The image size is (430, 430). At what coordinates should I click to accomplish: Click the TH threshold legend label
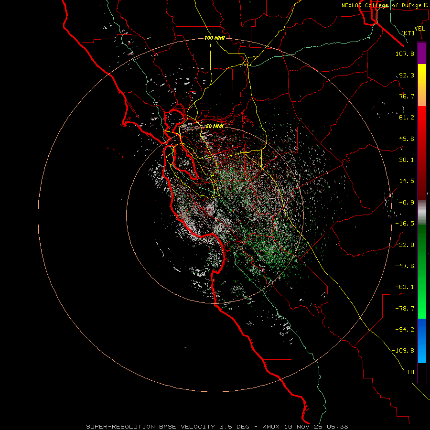tap(410, 372)
